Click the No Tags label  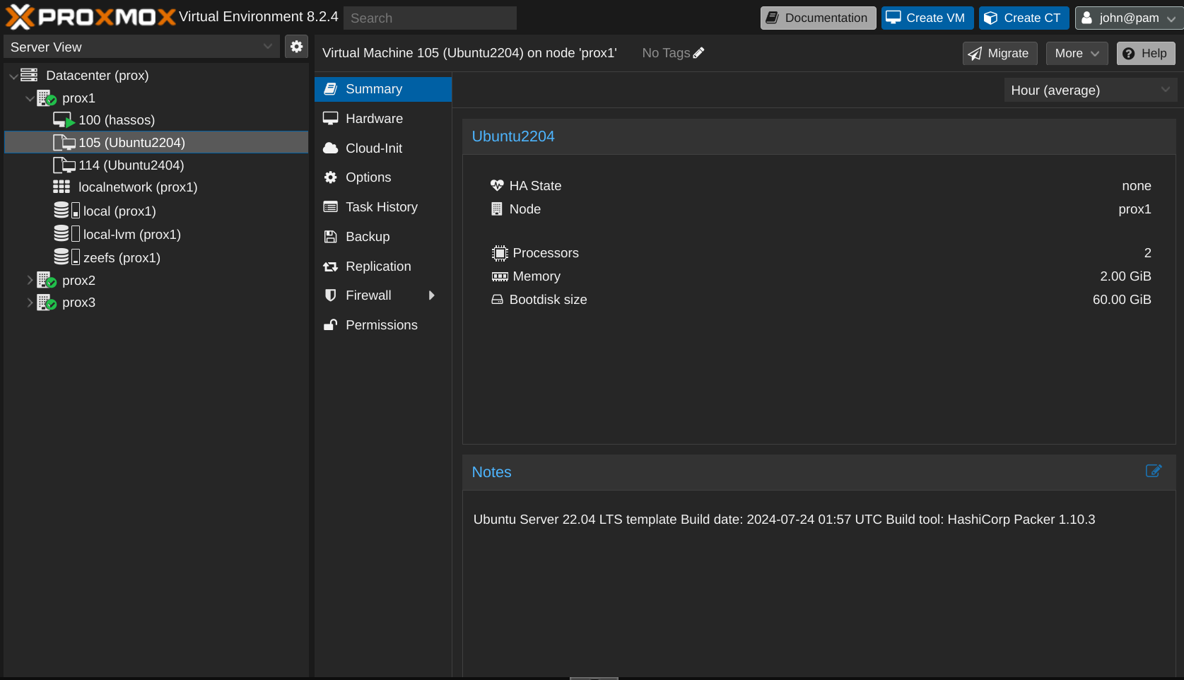666,53
